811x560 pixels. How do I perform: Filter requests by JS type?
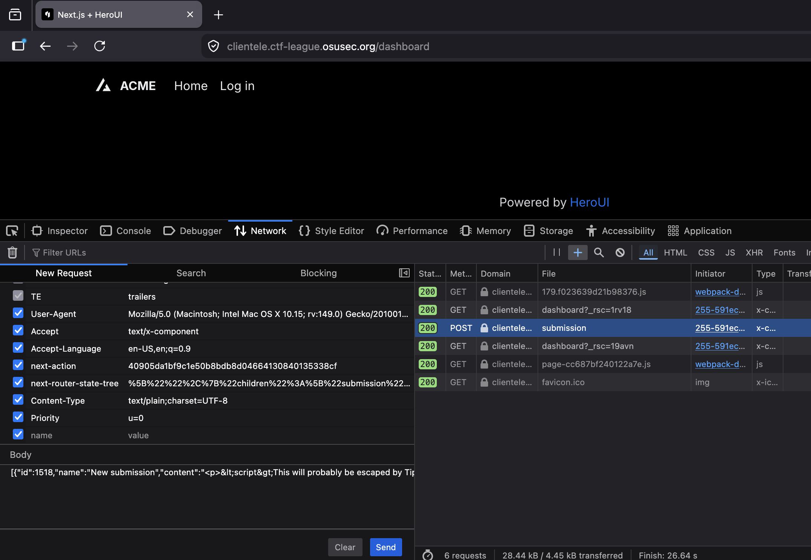pyautogui.click(x=730, y=252)
